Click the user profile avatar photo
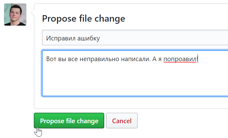 (15, 15)
